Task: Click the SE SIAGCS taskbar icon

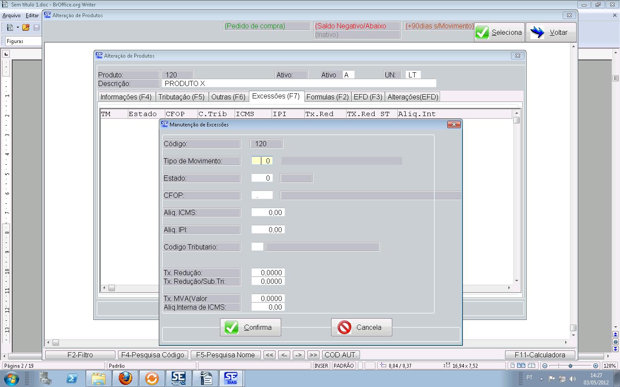Action: coord(178,378)
